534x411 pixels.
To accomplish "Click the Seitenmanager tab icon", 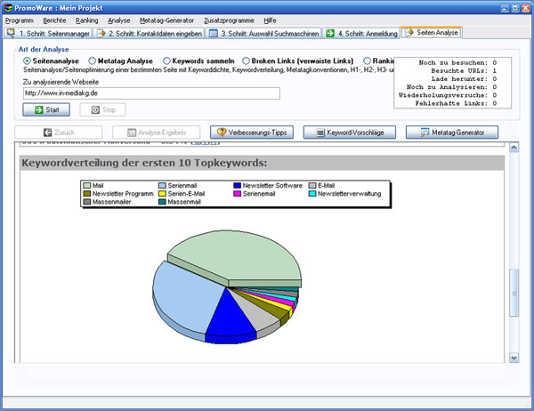I will [x=12, y=33].
